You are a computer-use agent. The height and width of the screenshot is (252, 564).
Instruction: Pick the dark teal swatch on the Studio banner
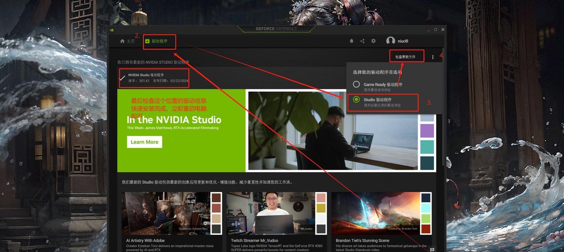pos(427,163)
